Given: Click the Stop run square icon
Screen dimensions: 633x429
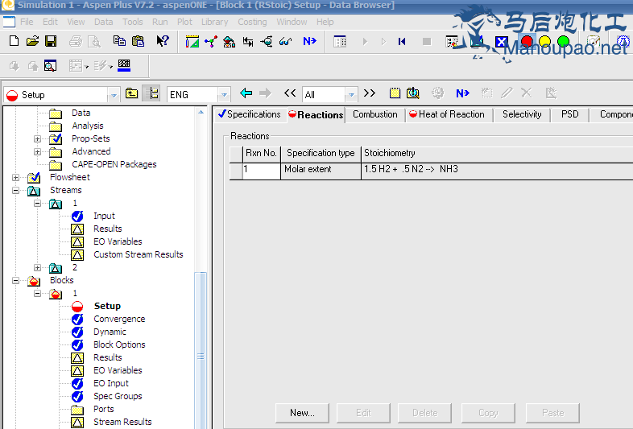Looking at the screenshot, I should click(x=427, y=42).
